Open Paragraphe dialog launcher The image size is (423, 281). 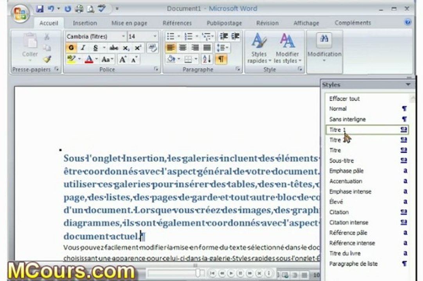tap(238, 69)
